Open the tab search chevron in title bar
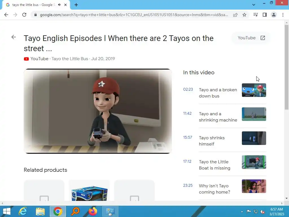Screen dimensions: 289x217 click(254, 5)
